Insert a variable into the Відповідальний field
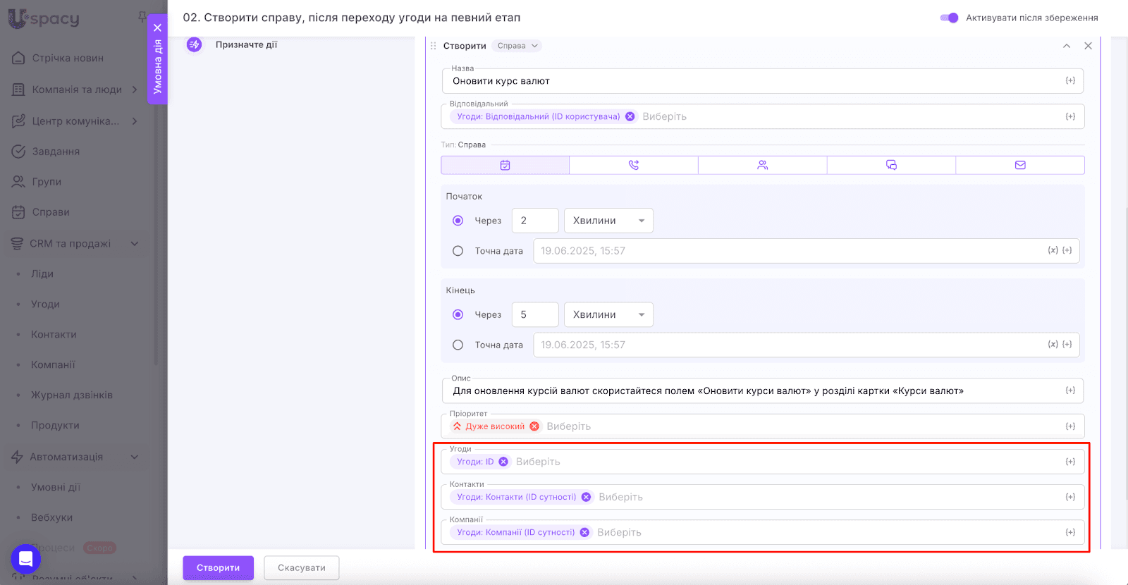The height and width of the screenshot is (585, 1128). coord(1070,116)
